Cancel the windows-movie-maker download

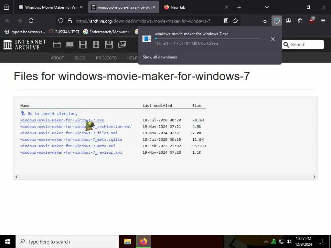273,39
